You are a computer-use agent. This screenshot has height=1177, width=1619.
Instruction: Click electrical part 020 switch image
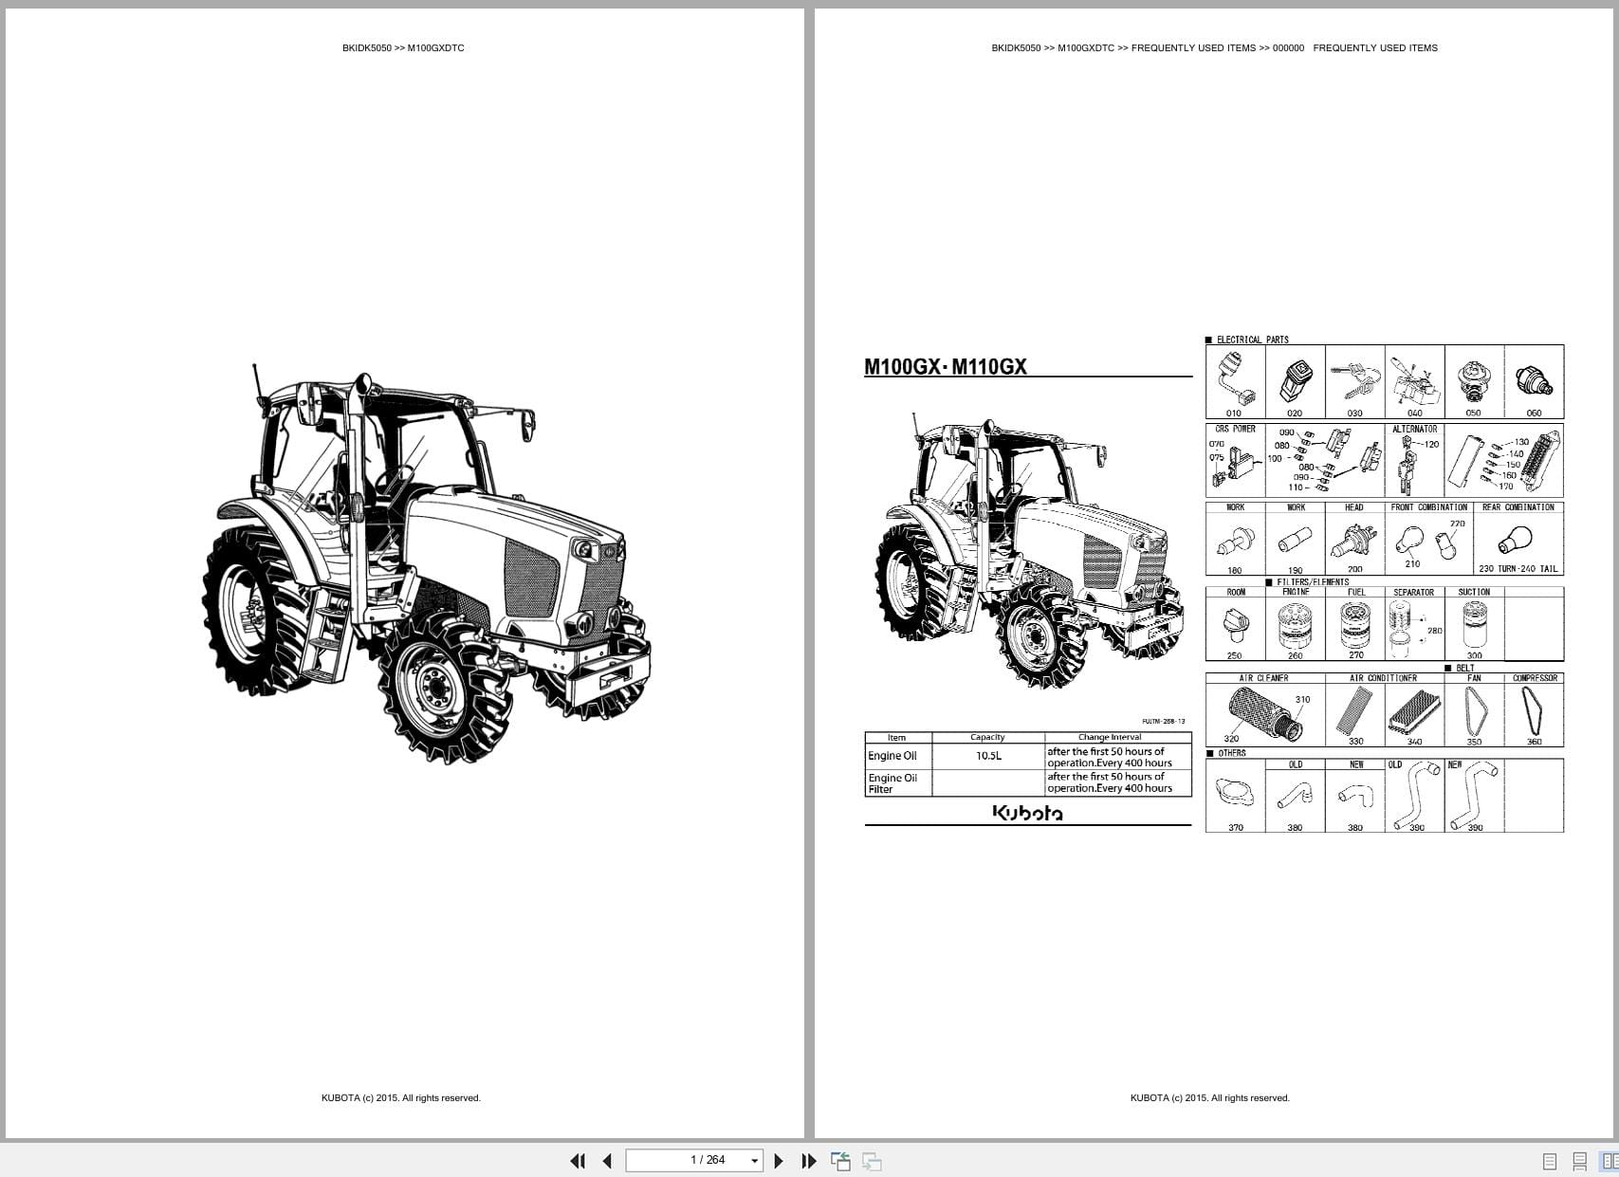pyautogui.click(x=1295, y=380)
